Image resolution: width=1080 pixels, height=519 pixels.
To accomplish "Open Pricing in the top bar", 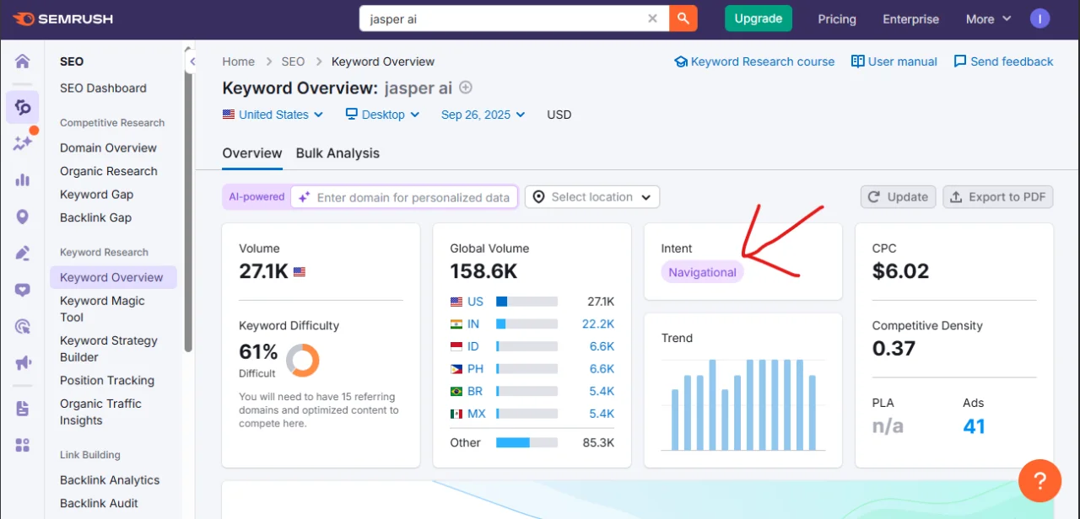I will pos(837,19).
